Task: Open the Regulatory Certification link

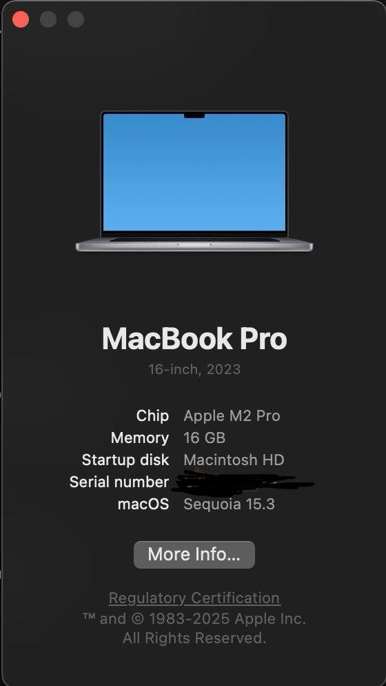Action: coord(194,598)
